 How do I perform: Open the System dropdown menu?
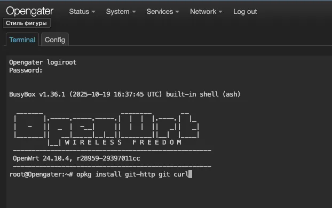tap(121, 11)
